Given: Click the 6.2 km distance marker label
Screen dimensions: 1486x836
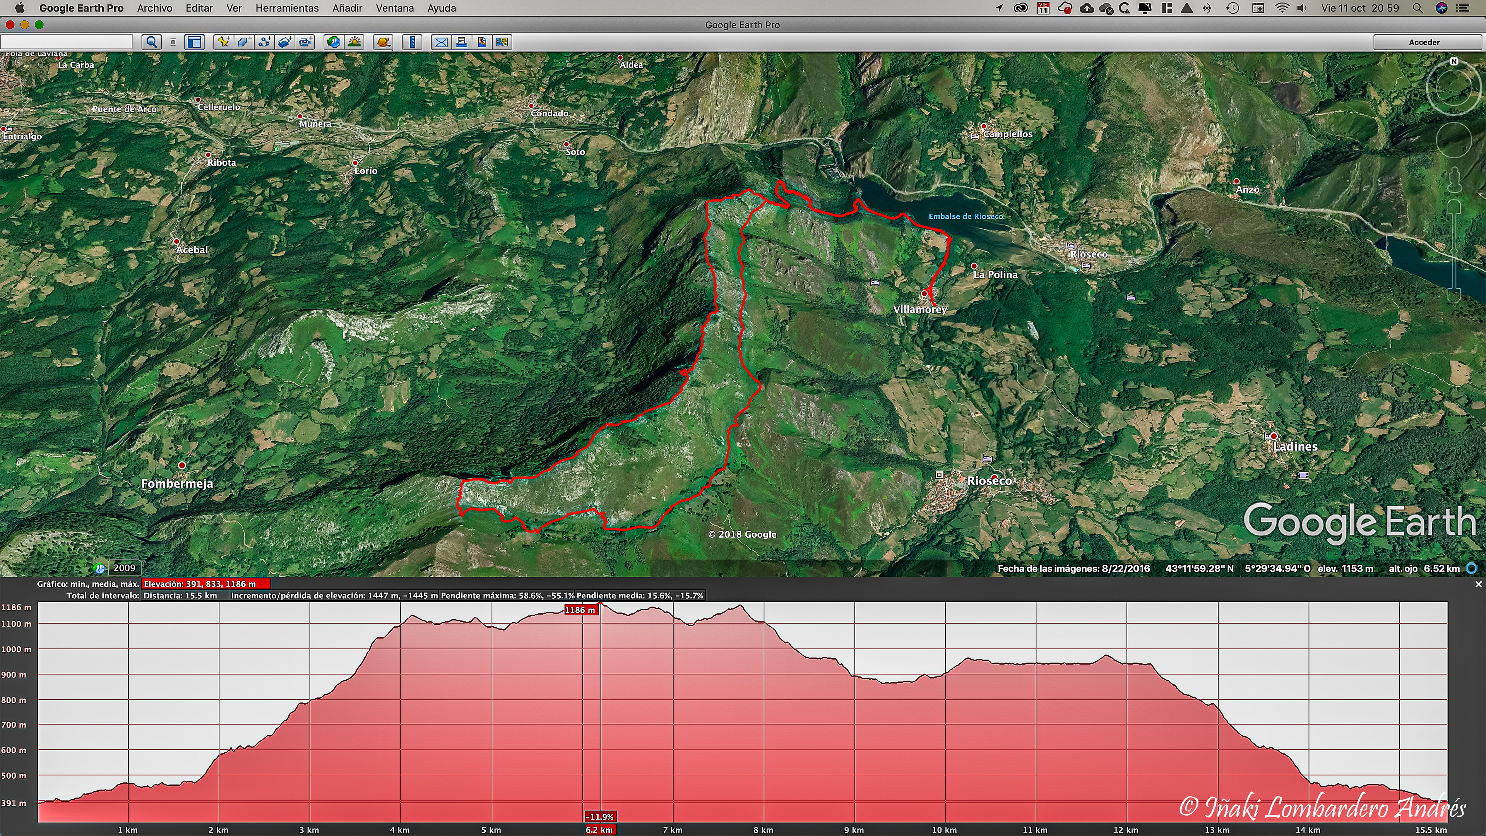Looking at the screenshot, I should point(599,830).
